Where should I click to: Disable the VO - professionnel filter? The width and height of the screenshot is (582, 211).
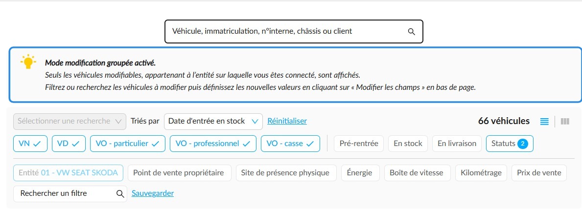tap(213, 144)
